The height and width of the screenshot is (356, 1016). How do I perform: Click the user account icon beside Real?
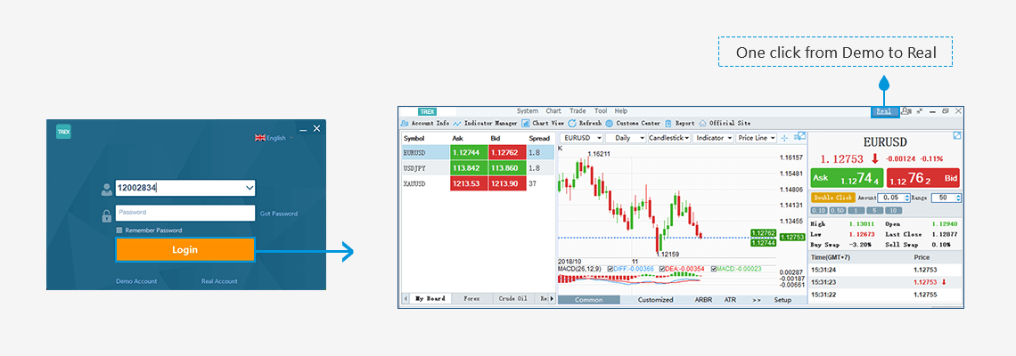pos(906,111)
